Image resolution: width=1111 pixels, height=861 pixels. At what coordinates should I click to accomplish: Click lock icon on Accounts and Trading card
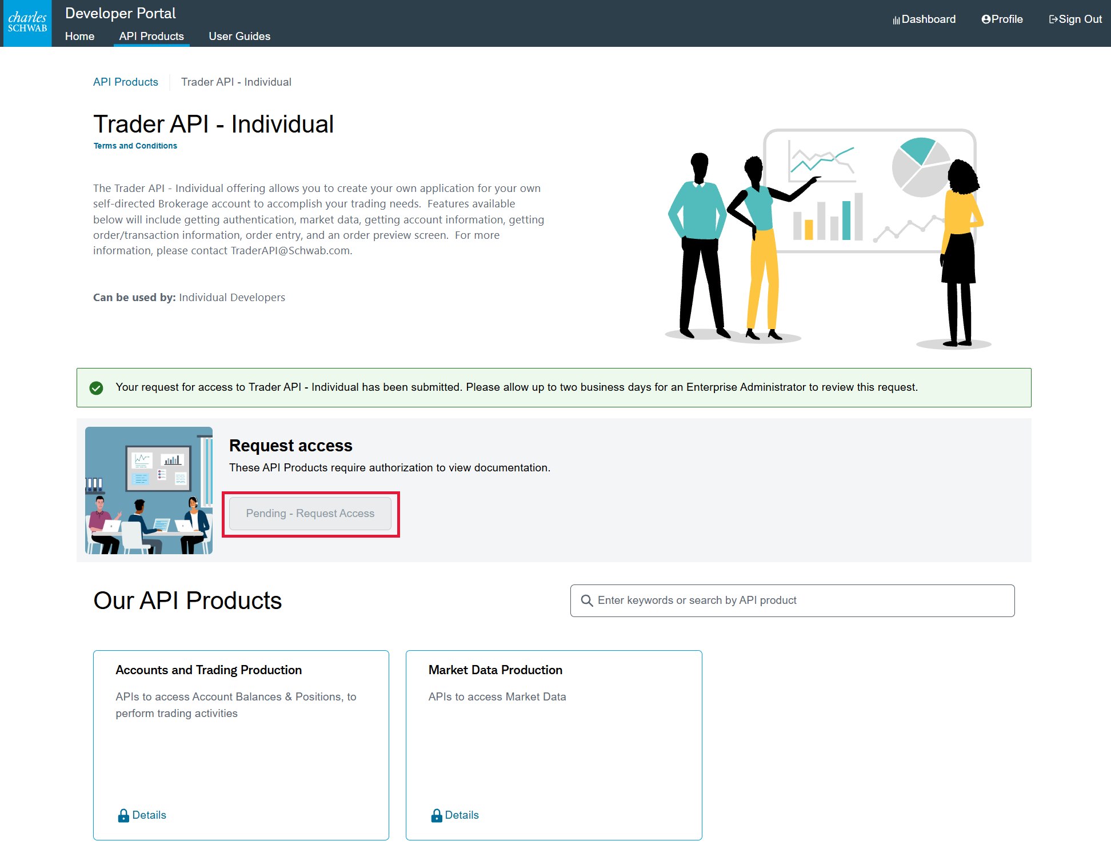123,815
